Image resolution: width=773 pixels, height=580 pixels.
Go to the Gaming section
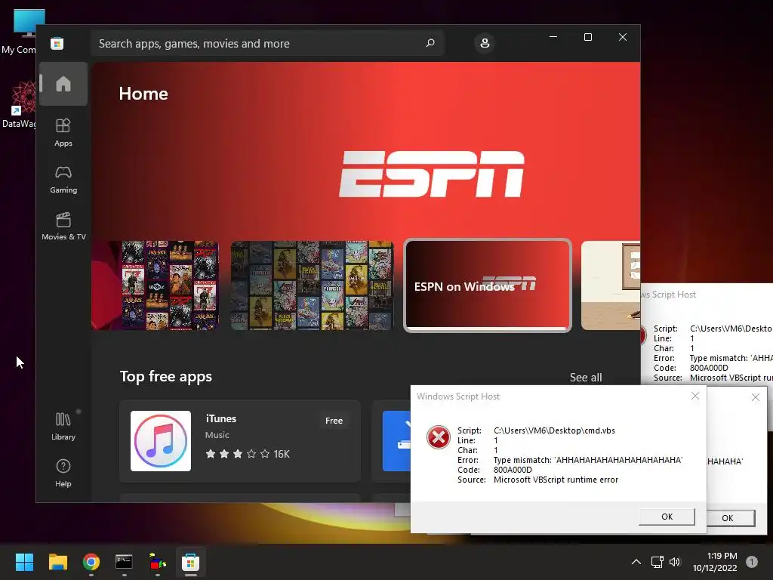click(x=63, y=180)
